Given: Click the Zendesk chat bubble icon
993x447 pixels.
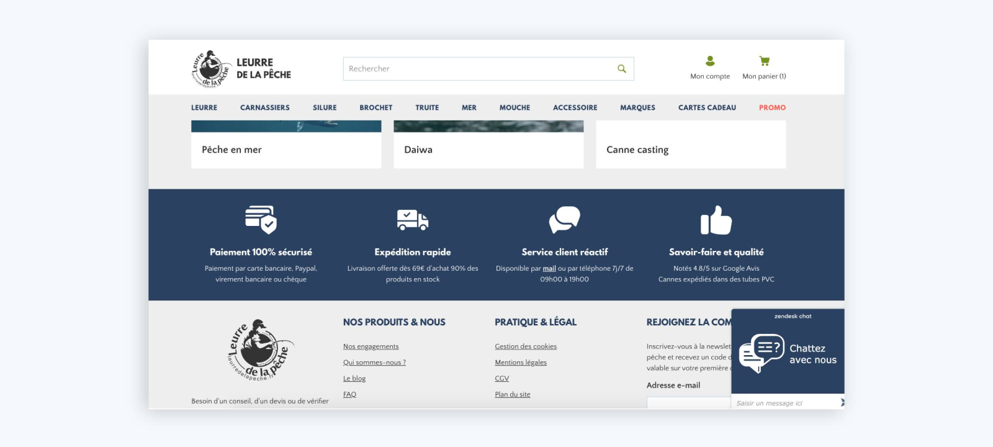Looking at the screenshot, I should pos(761,353).
